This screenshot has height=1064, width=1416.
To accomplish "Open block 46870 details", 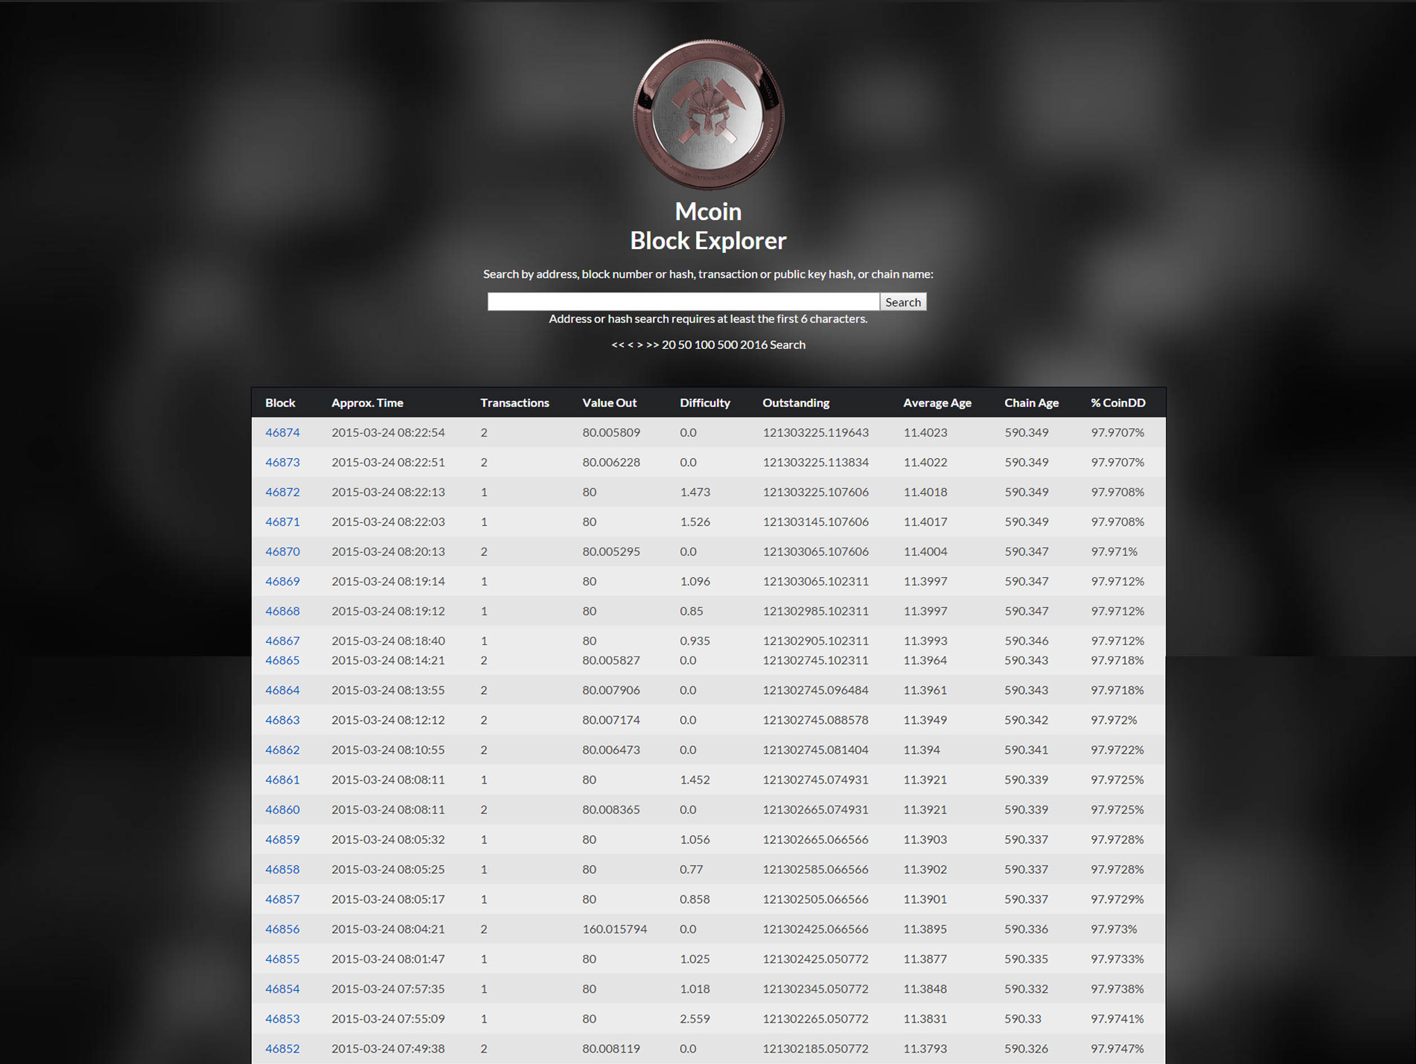I will 282,552.
